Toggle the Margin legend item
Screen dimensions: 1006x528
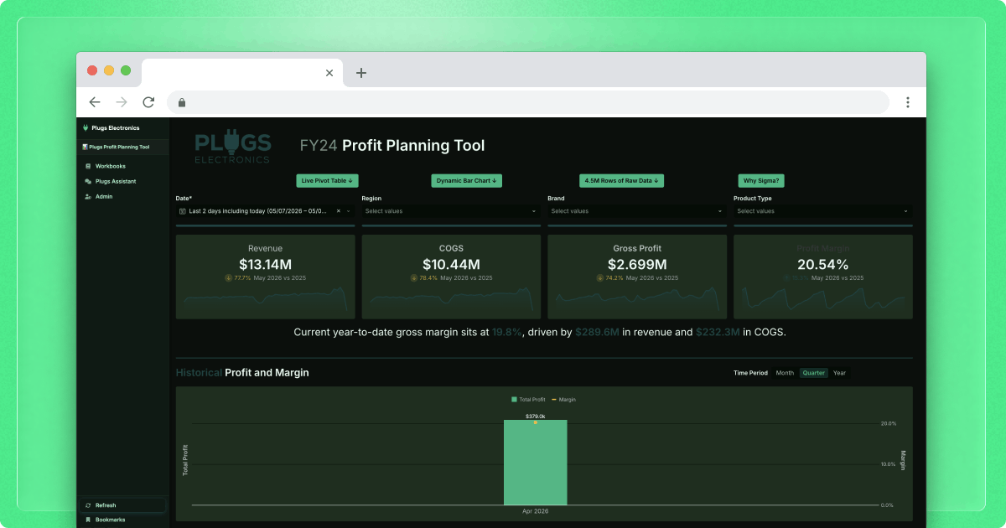(564, 400)
